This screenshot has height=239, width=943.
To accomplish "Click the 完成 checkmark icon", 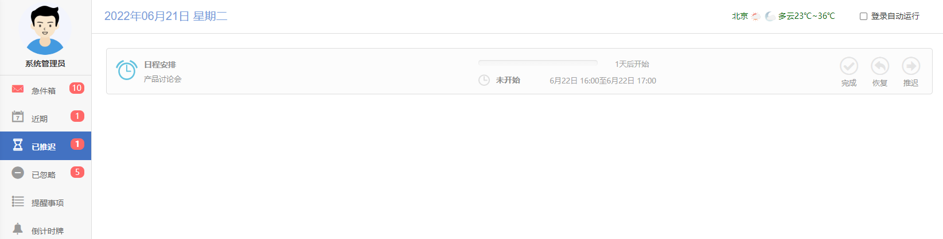I will pos(849,66).
